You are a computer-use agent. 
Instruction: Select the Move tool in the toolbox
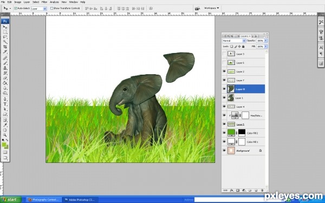point(5,27)
